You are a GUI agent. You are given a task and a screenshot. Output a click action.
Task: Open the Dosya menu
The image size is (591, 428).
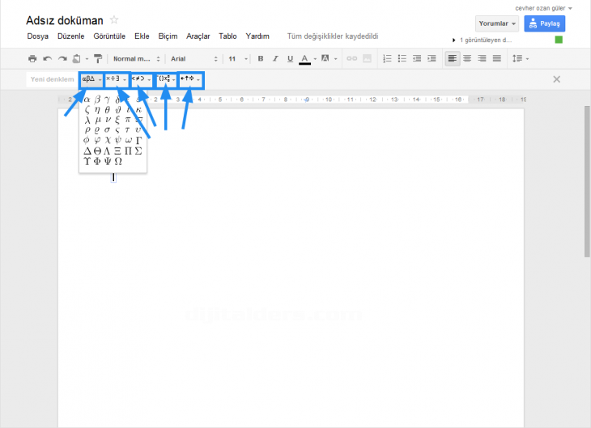[x=38, y=36]
